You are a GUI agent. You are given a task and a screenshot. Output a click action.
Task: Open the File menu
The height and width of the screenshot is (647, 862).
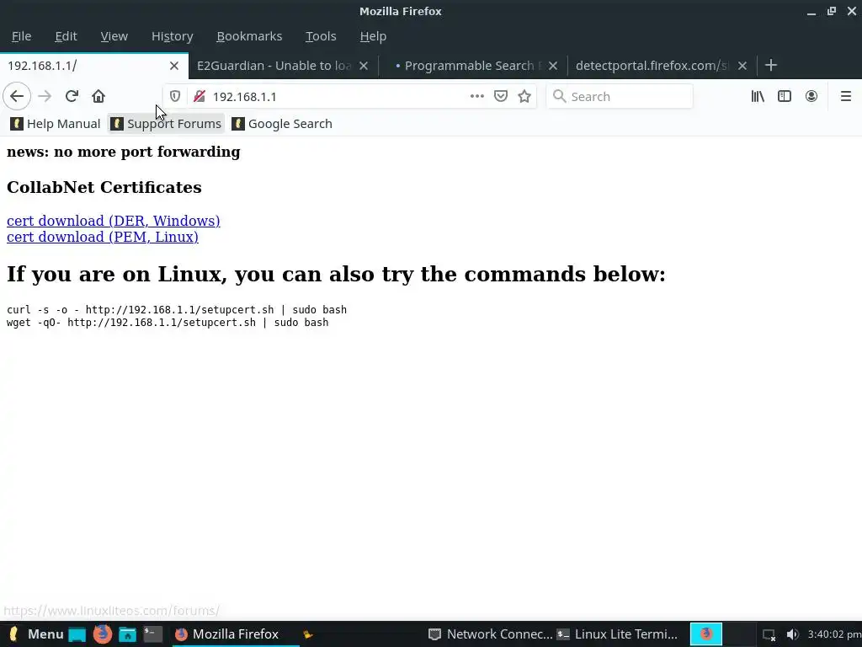point(21,36)
